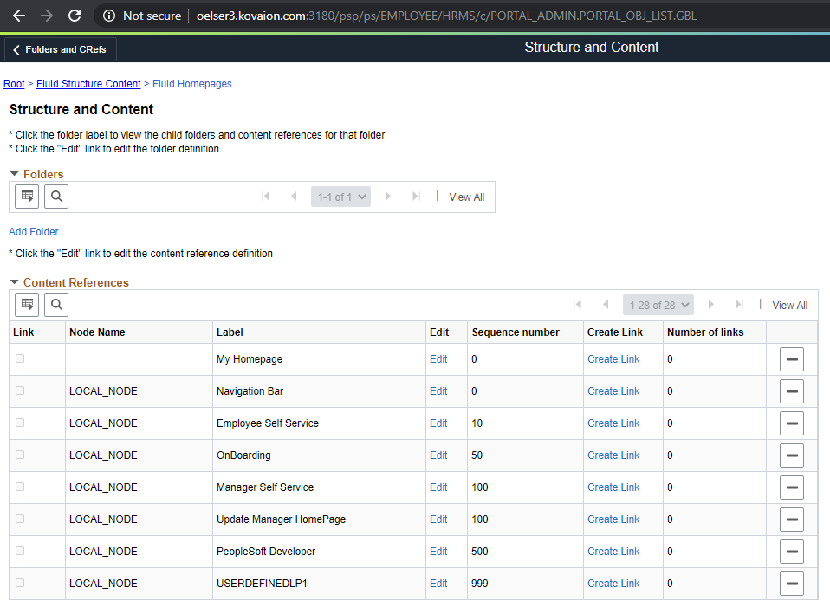Click the Root breadcrumb link
The width and height of the screenshot is (830, 600).
14,84
